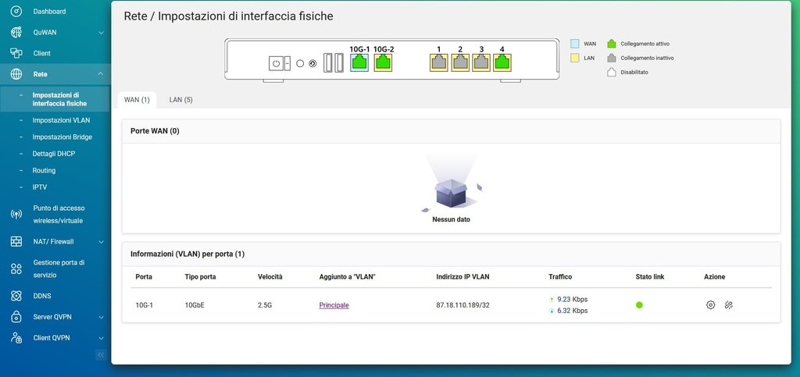Select LAN port 1 on the router diagram
Screen dimensions: 800x377
tap(438, 62)
